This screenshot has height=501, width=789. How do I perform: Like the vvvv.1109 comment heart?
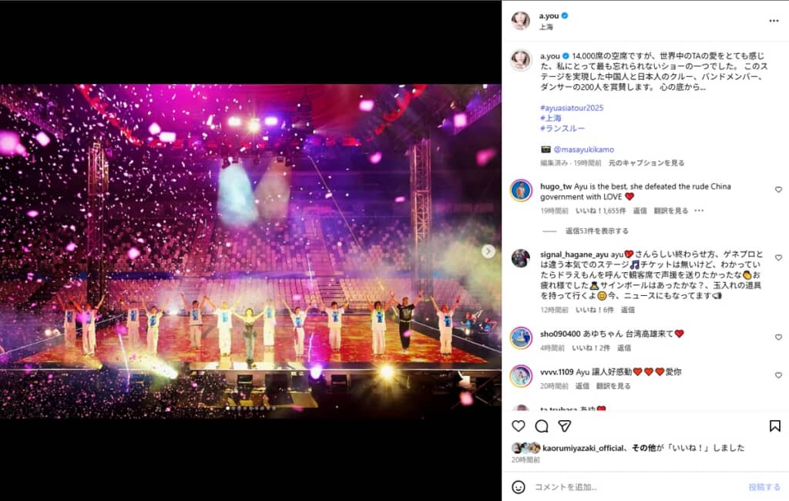778,375
